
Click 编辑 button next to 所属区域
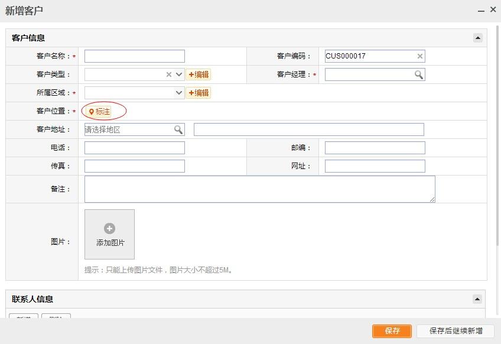199,93
